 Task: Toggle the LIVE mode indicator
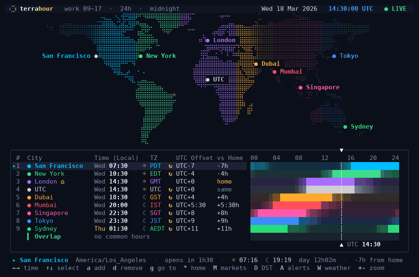pyautogui.click(x=395, y=9)
